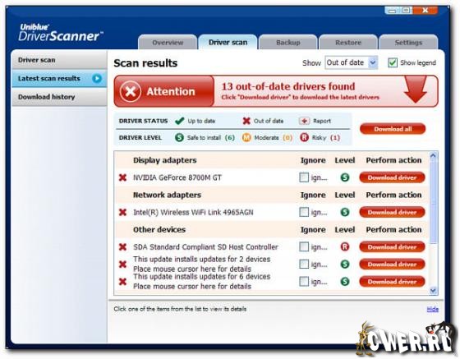Tick ignore checkbox for NVIDIA GeForce 8700M GT
The height and width of the screenshot is (359, 460).
click(x=304, y=177)
